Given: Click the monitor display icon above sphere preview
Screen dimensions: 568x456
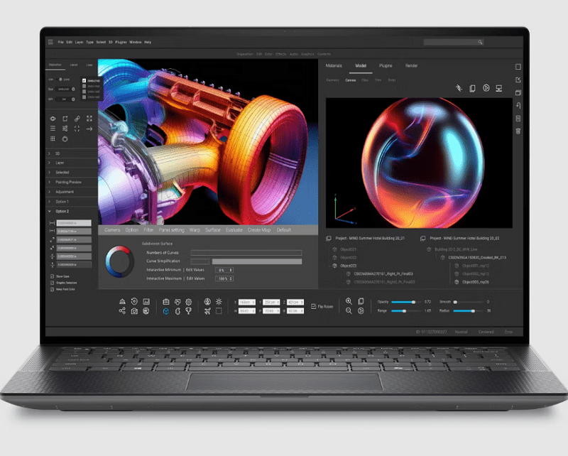Looking at the screenshot, I should [x=499, y=88].
